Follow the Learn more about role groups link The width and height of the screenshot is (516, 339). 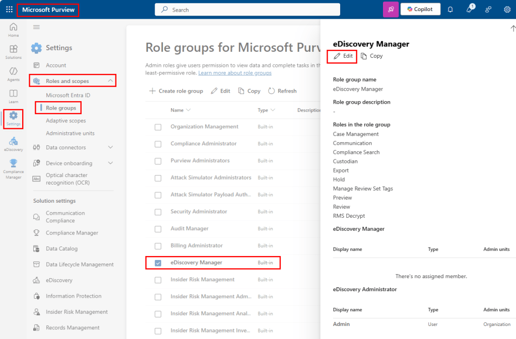coord(235,73)
